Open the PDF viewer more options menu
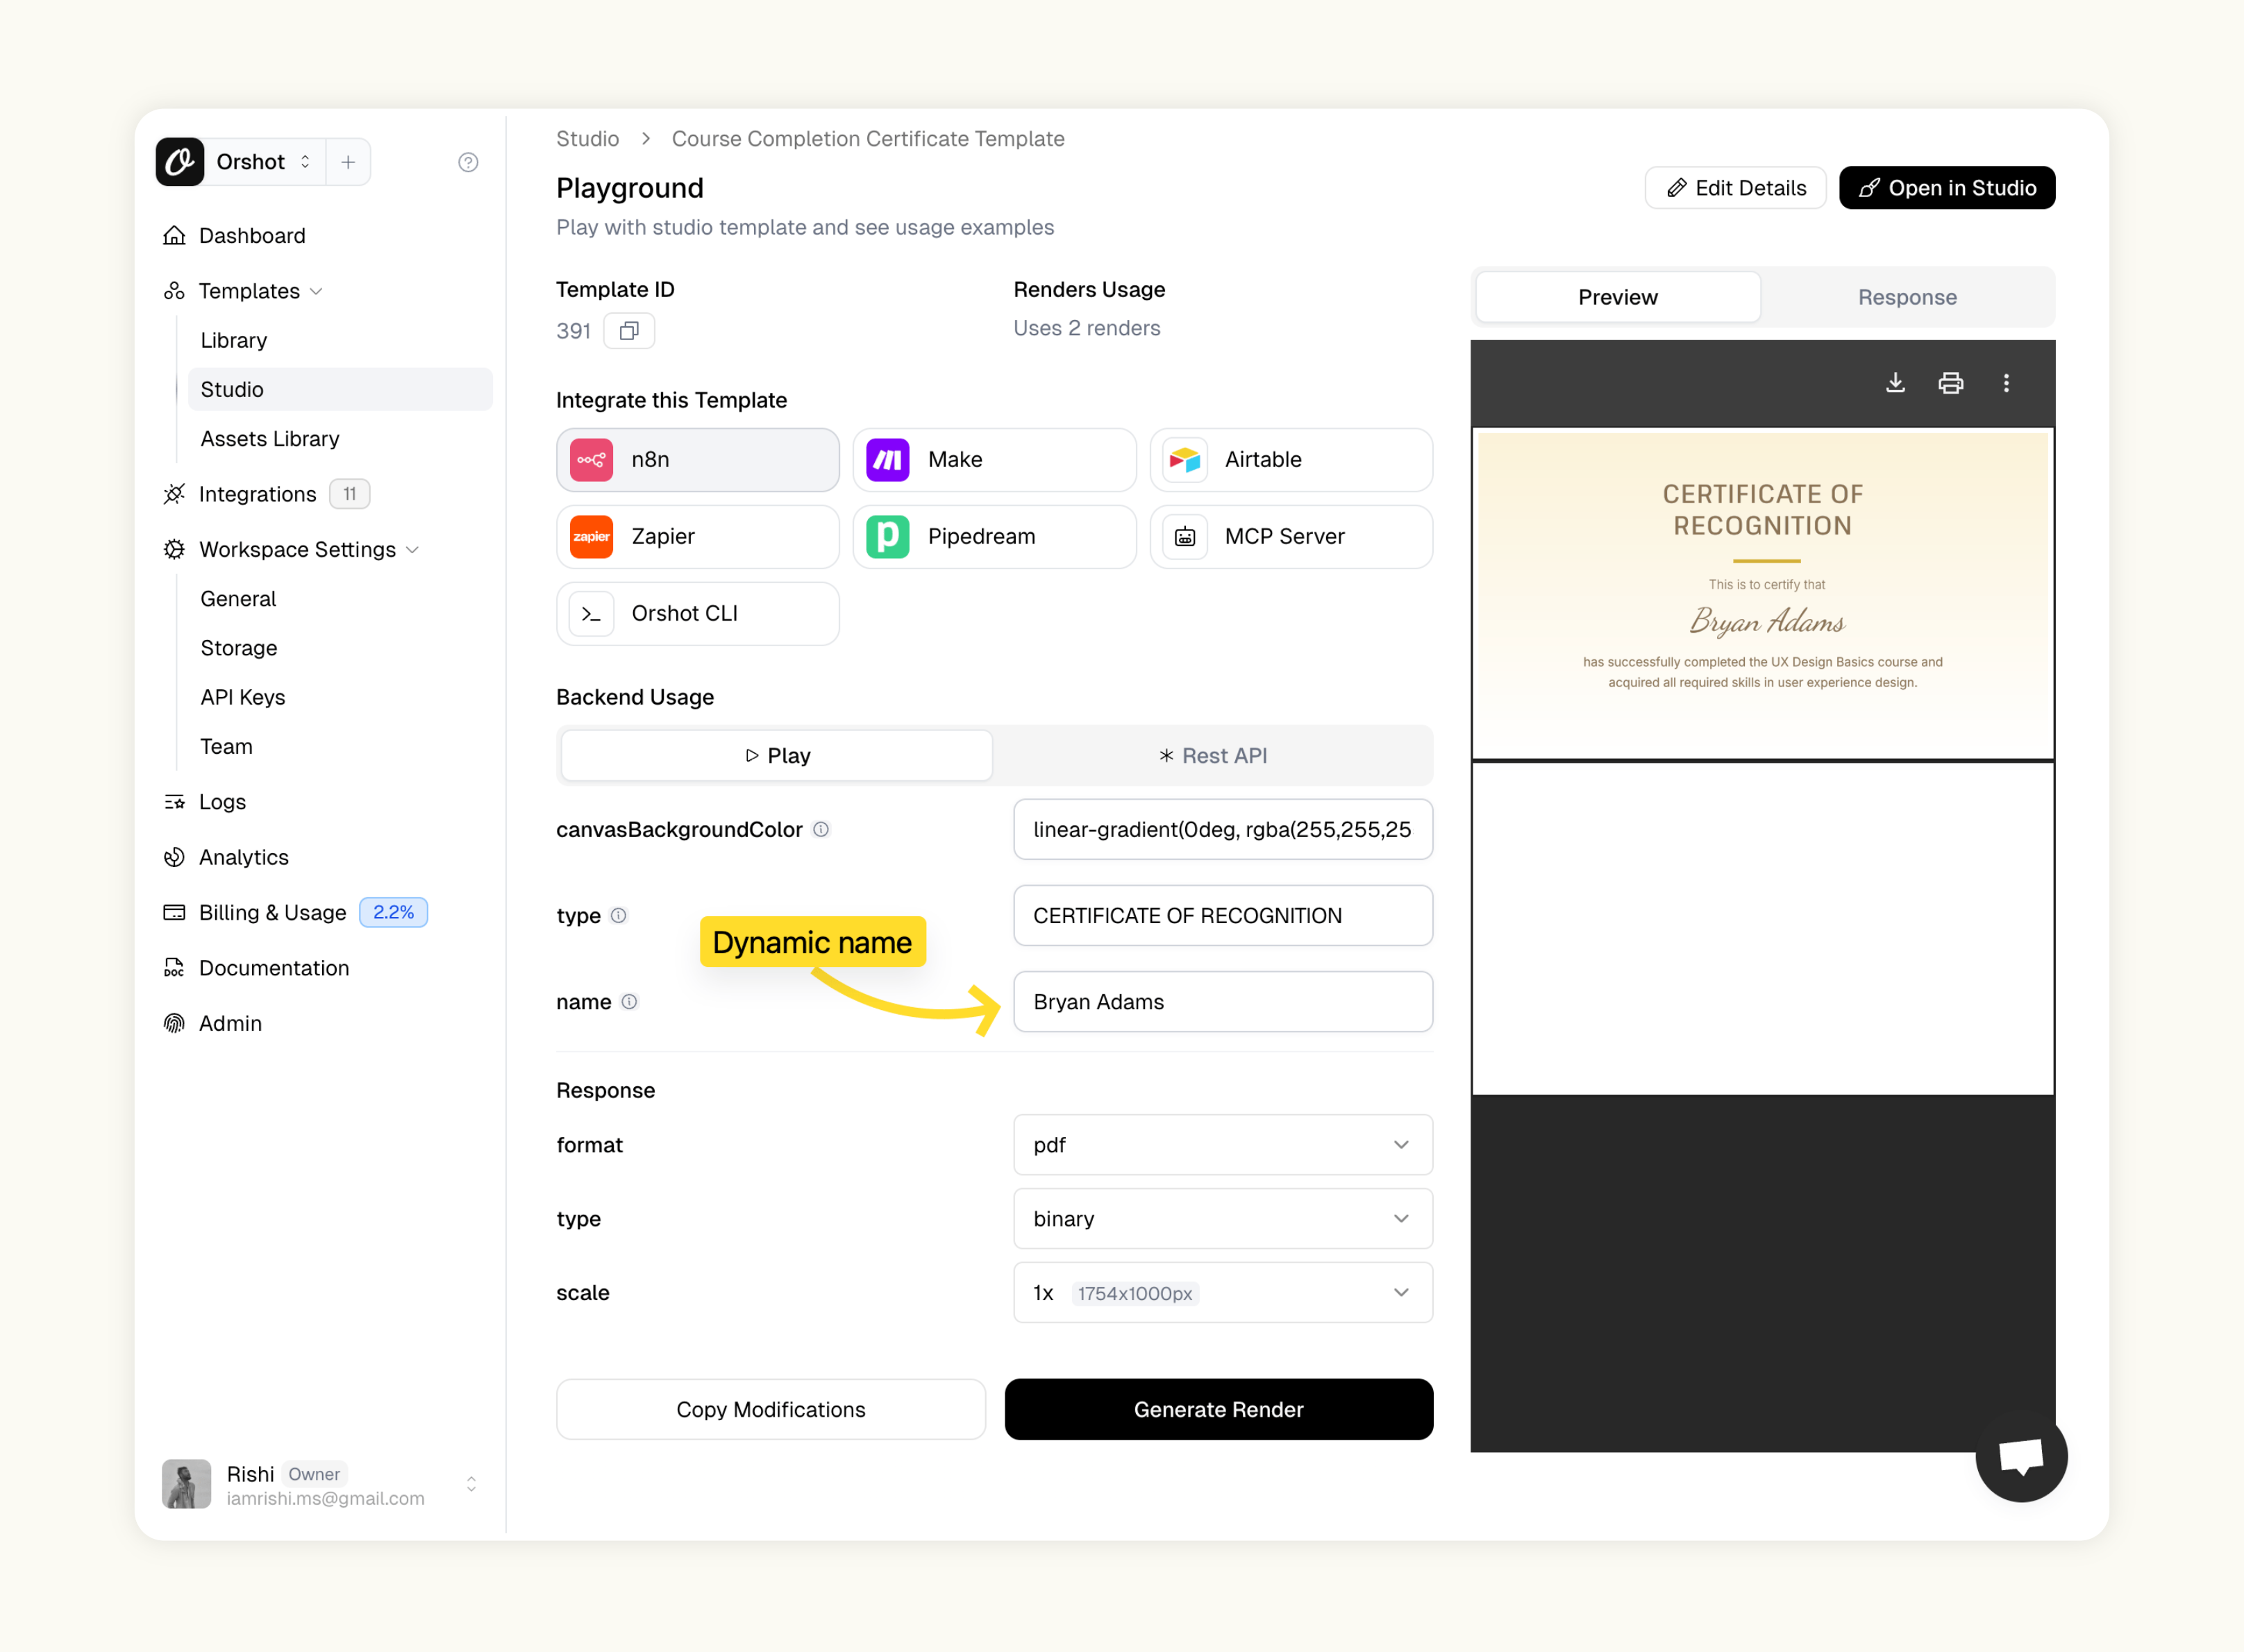Viewport: 2244px width, 1652px height. 2006,383
